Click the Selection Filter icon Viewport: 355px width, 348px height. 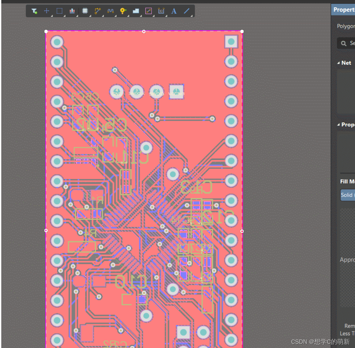click(x=34, y=11)
